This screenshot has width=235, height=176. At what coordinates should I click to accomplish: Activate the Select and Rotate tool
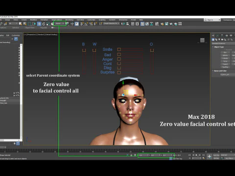[x=44, y=24]
